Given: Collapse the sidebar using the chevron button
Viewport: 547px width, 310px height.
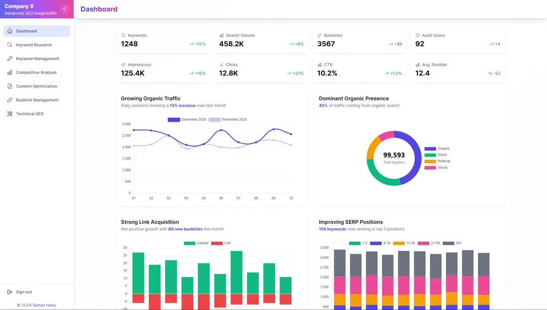Looking at the screenshot, I should click(x=64, y=9).
